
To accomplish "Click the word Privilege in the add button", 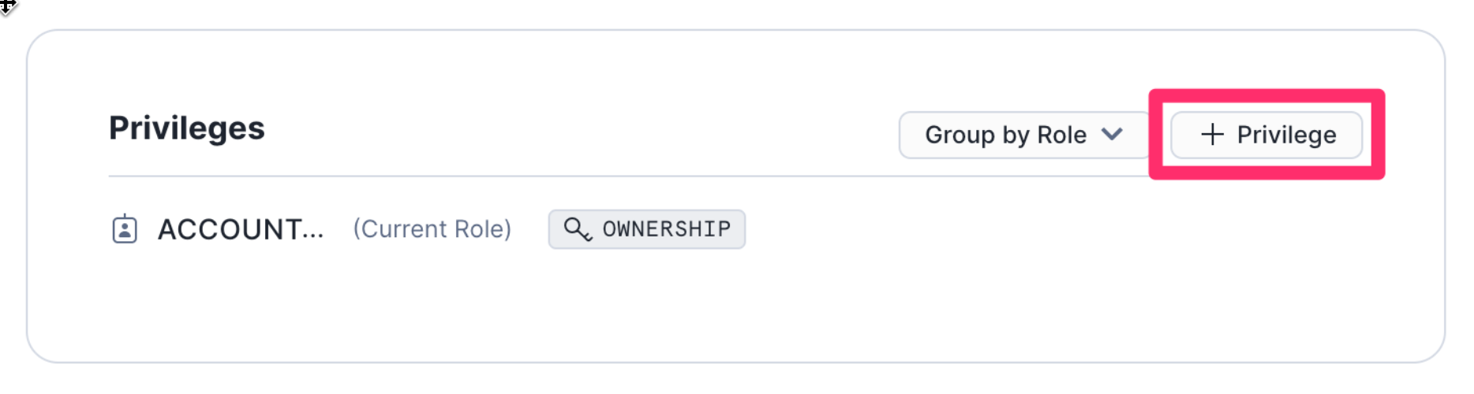I will click(1286, 135).
